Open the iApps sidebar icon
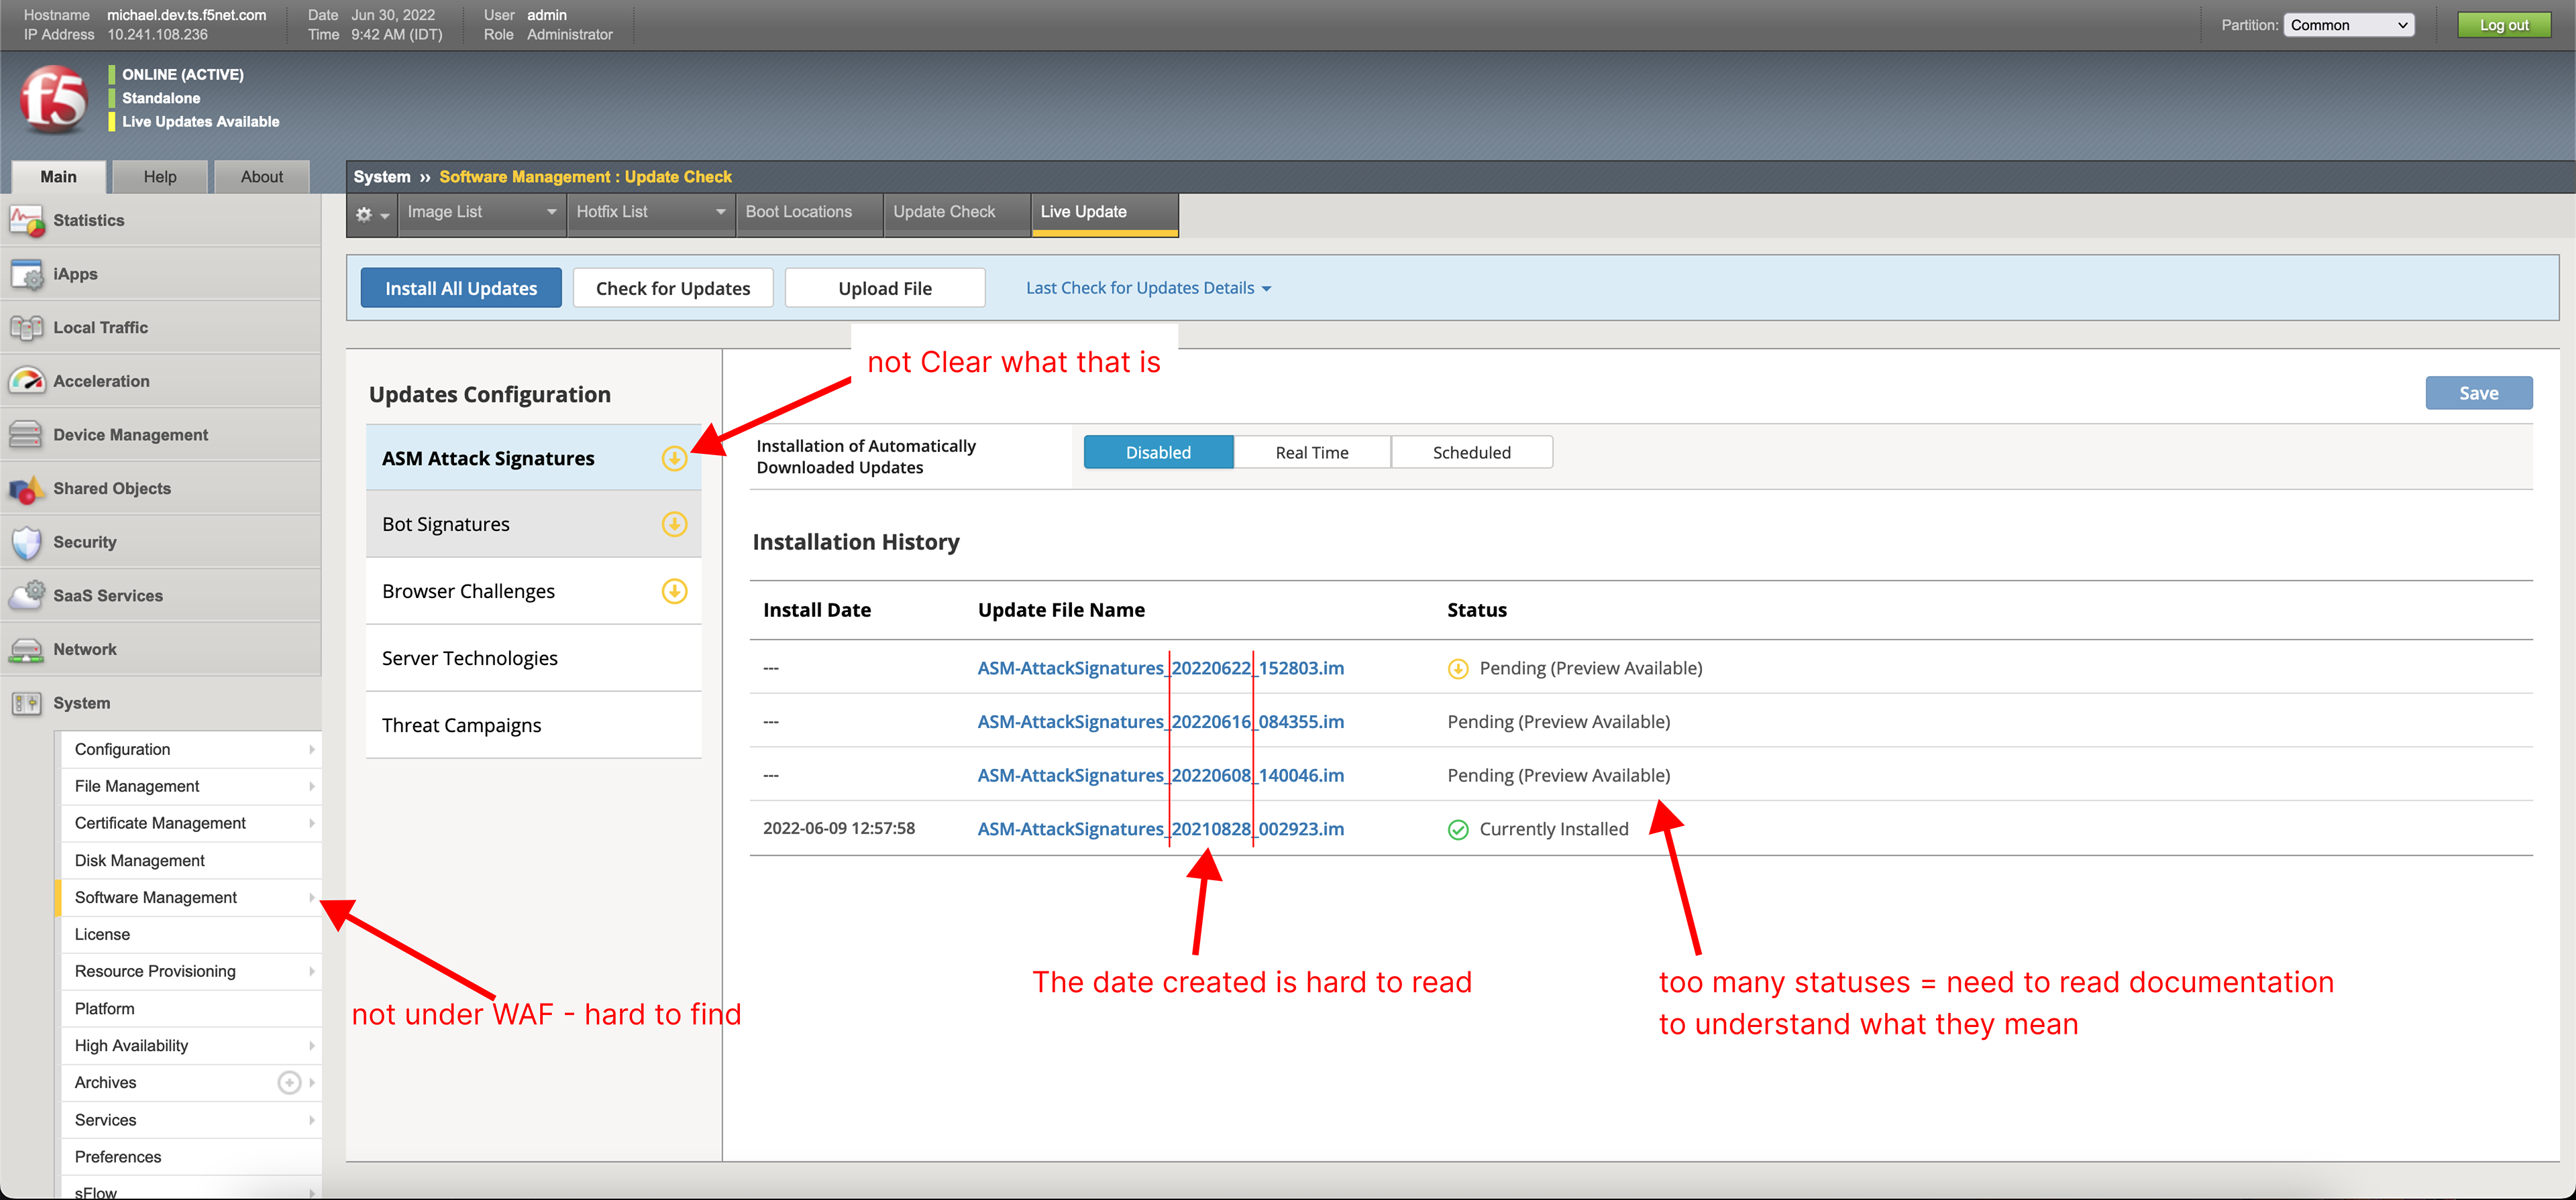Image resolution: width=2576 pixels, height=1200 pixels. tap(27, 275)
